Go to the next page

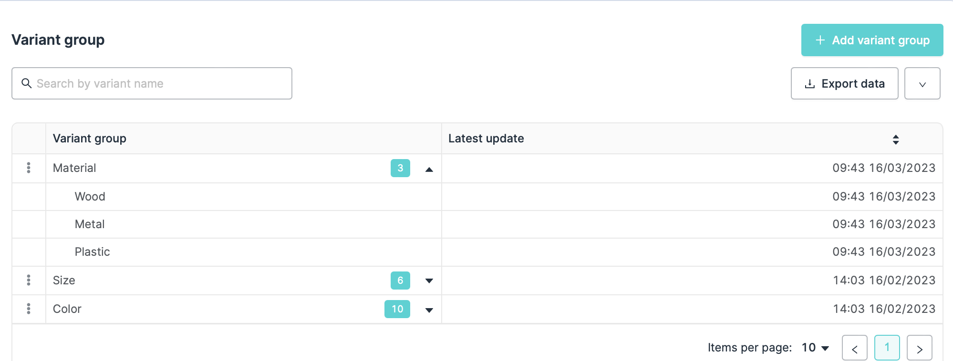[x=919, y=348]
